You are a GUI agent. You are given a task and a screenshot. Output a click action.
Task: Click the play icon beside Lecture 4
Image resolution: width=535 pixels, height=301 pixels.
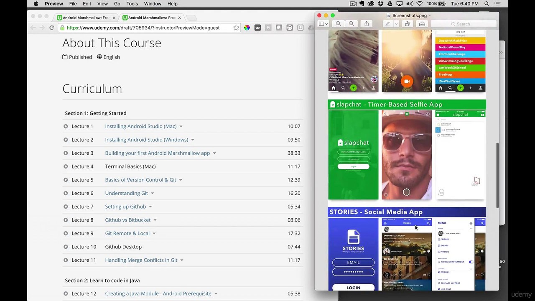[x=66, y=166]
